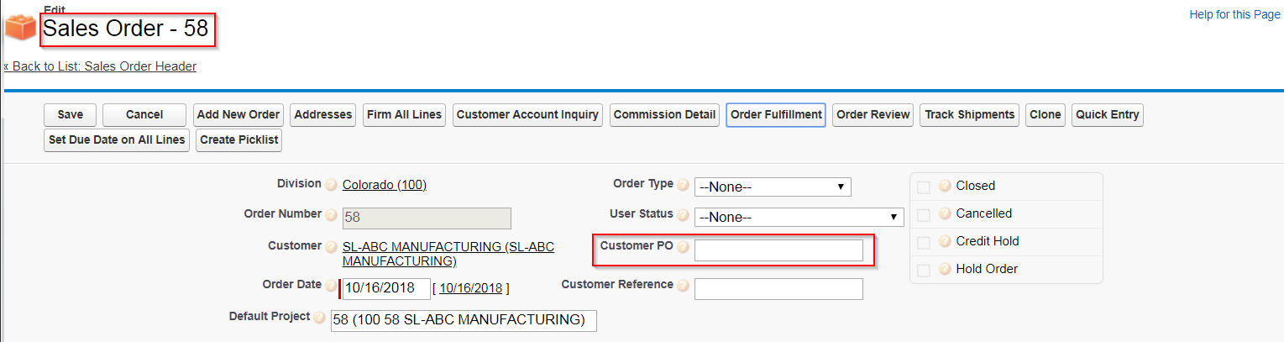Click the help icon beside Division

pos(332,186)
